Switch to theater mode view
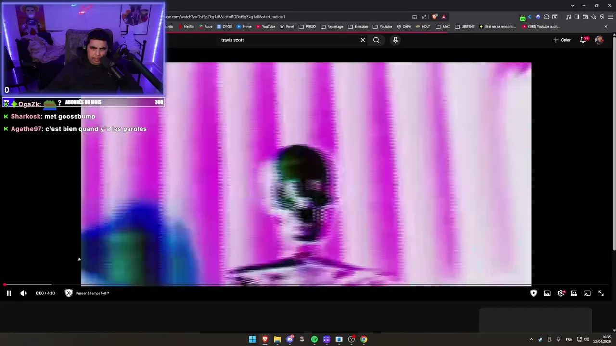616x346 pixels. [x=574, y=293]
